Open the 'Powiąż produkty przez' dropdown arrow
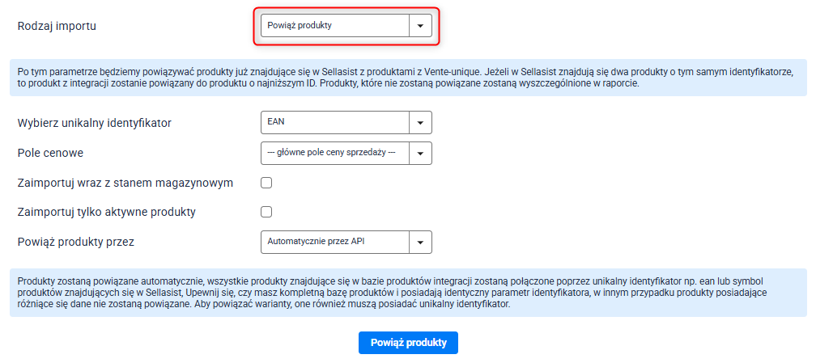 420,242
